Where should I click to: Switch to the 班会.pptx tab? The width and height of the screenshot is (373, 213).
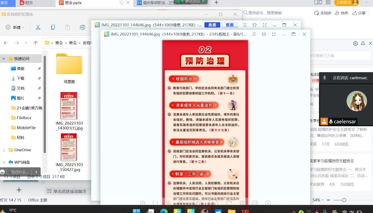coord(73,3)
